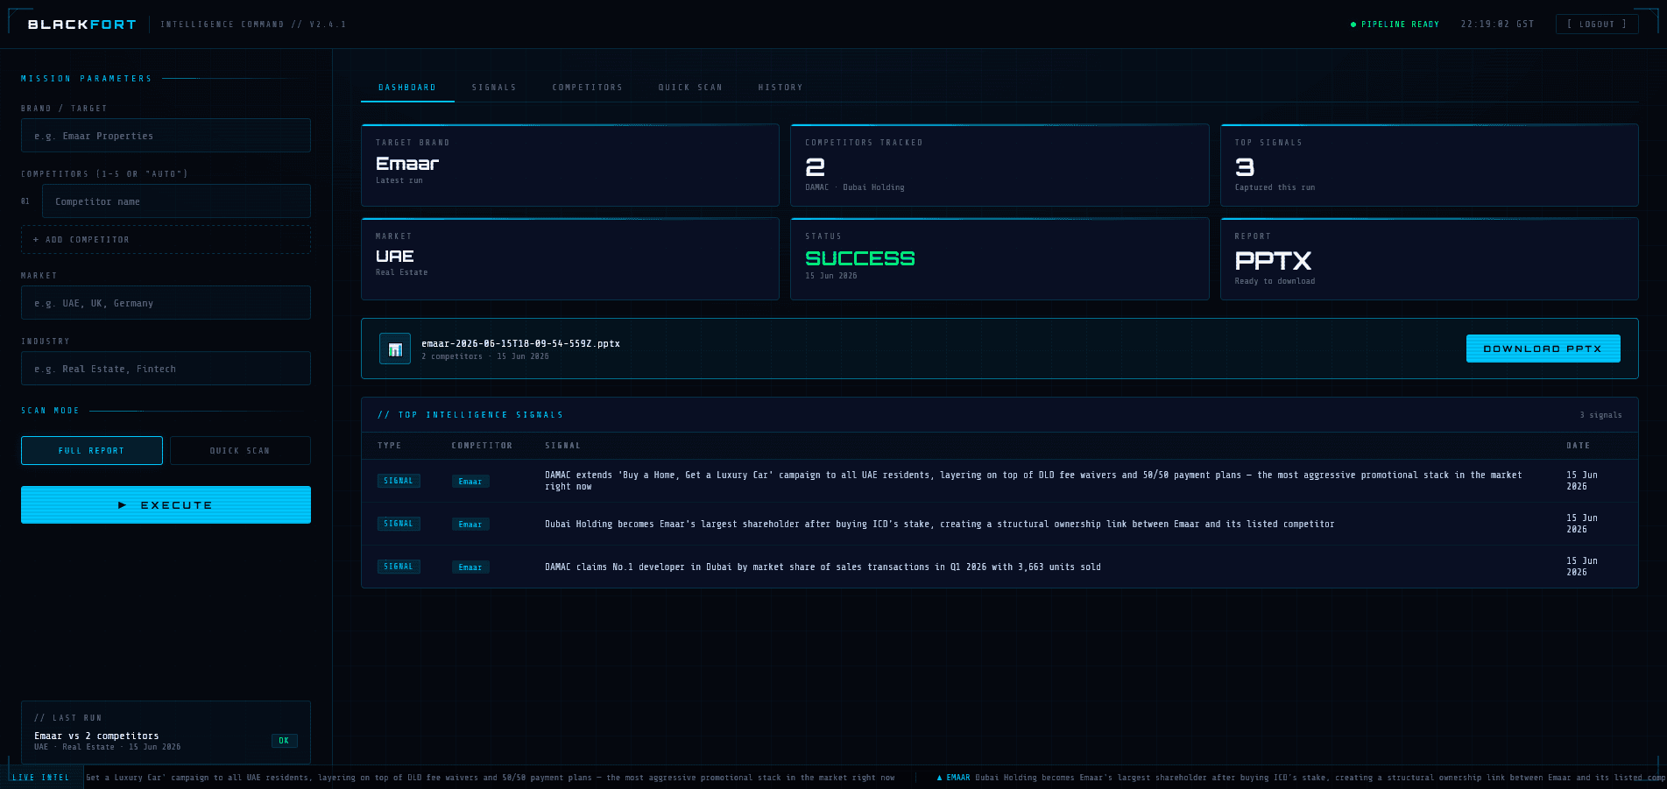Click the Status SUCCESS card
Screen dimensions: 1667x789
(x=999, y=258)
